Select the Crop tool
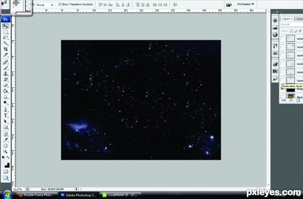 pyautogui.click(x=6, y=49)
